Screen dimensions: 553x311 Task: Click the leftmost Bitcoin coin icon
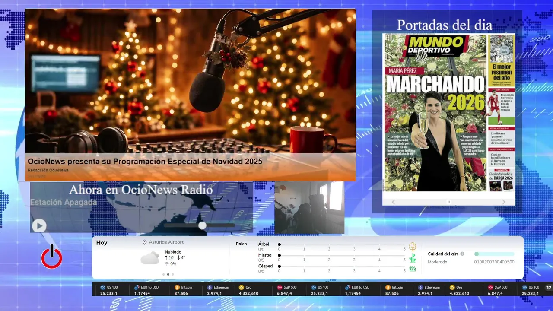pos(177,287)
